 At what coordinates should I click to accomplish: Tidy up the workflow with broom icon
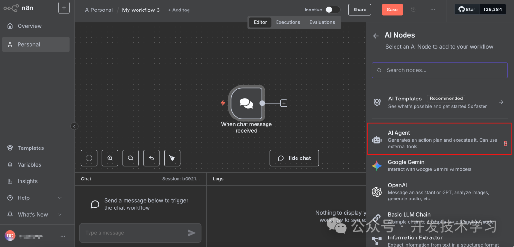pyautogui.click(x=172, y=158)
